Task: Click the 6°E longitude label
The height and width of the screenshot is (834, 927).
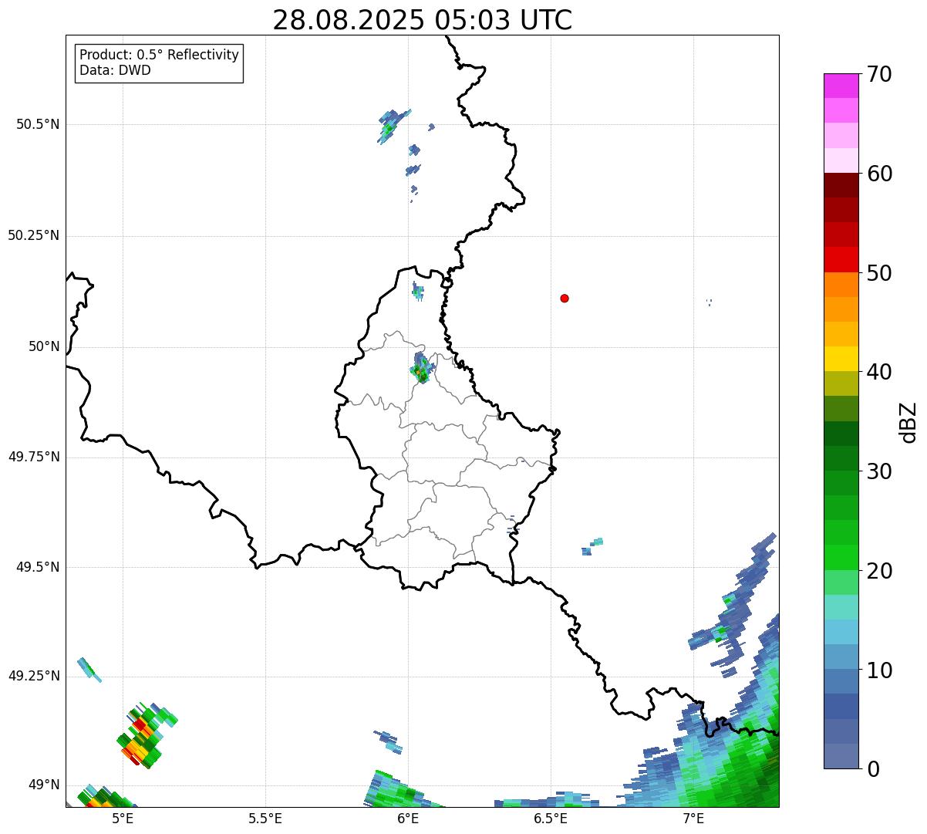Action: pos(408,819)
